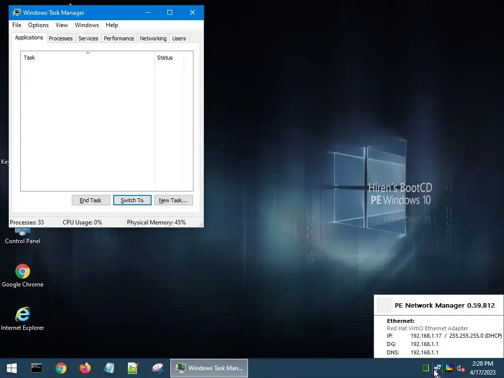
Task: Click the green CPU monitor tray icon
Action: coord(426,368)
